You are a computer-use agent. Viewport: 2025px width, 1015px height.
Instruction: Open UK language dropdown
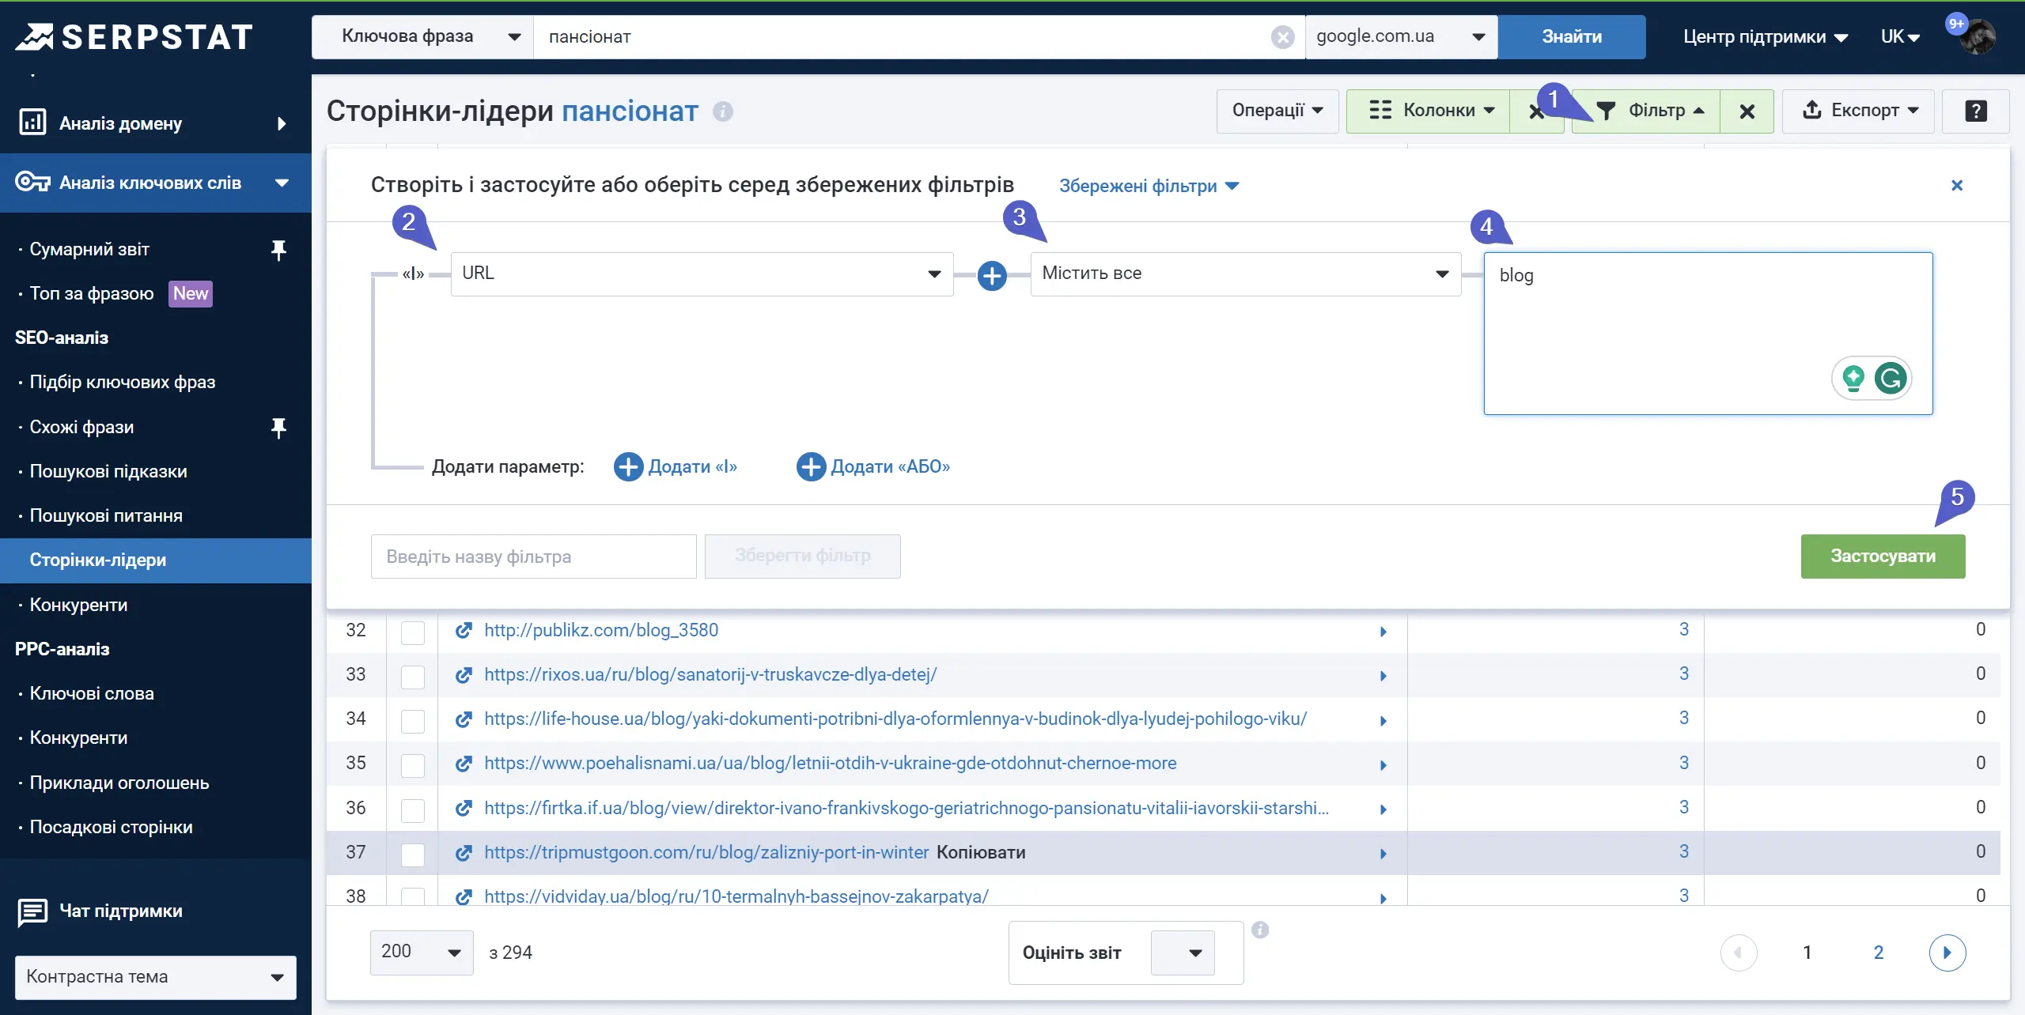(1900, 37)
